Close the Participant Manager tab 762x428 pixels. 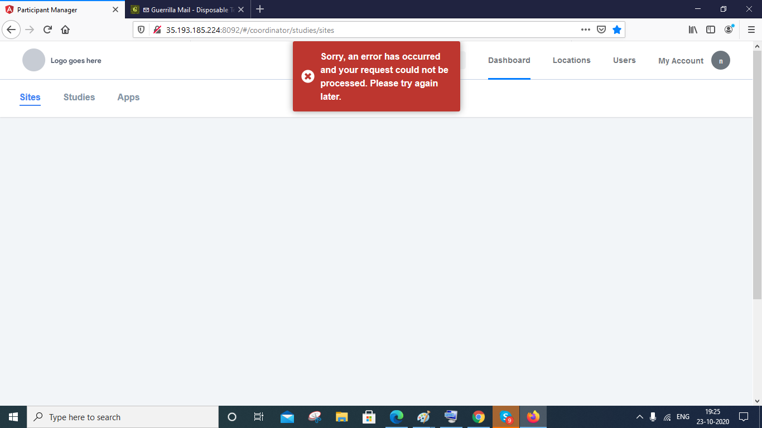115,9
